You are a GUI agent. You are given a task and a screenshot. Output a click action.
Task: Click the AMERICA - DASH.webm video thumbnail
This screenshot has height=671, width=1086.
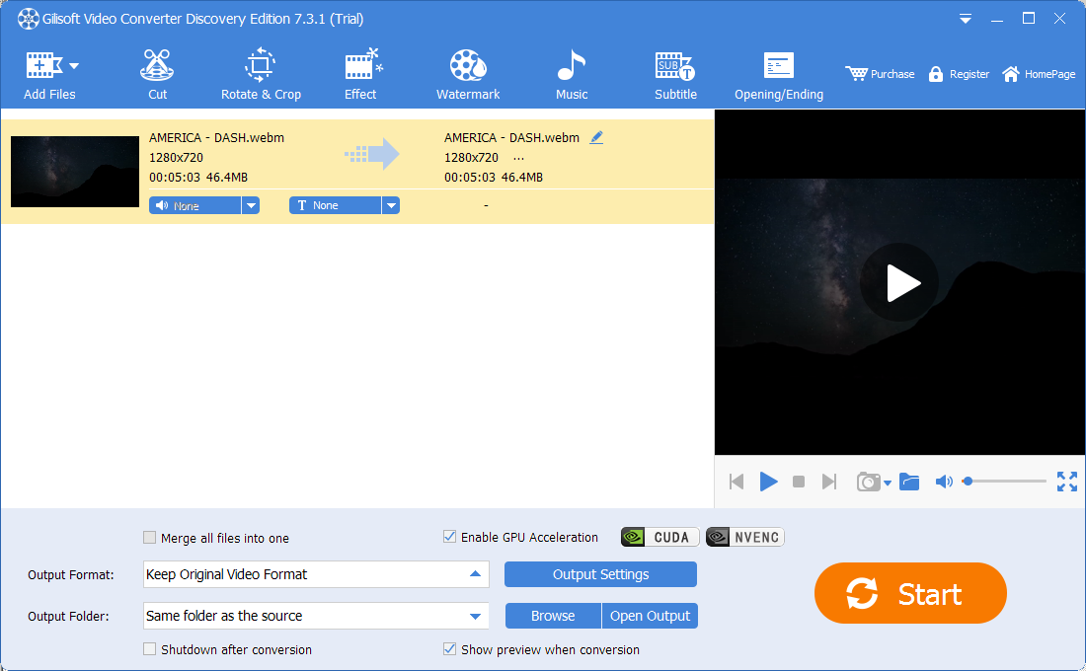pos(74,172)
